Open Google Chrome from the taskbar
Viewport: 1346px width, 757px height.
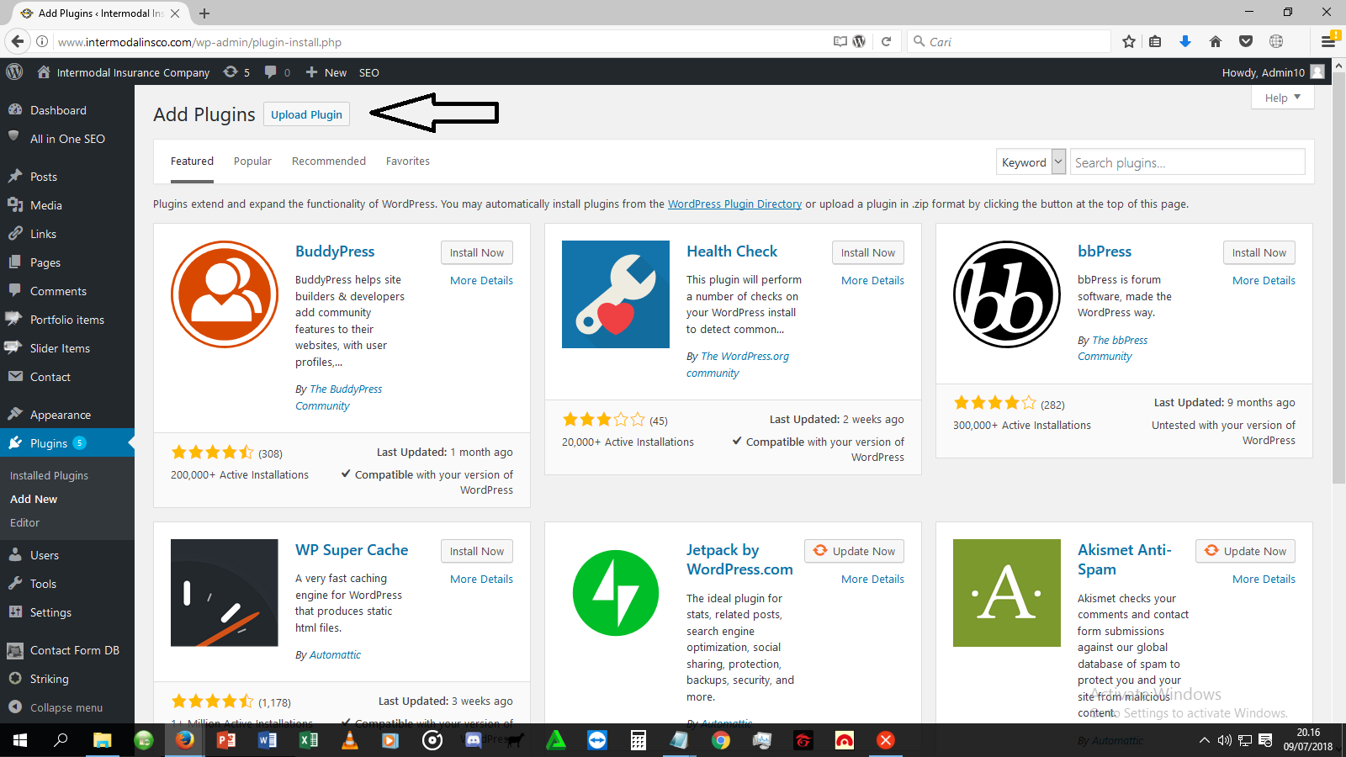[x=721, y=740]
